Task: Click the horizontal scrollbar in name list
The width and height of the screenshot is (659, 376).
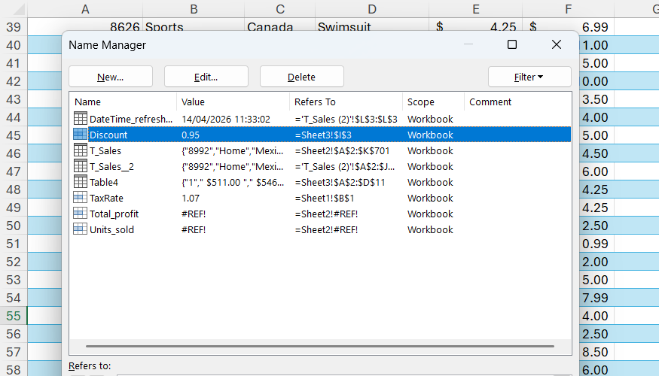Action: (320, 346)
